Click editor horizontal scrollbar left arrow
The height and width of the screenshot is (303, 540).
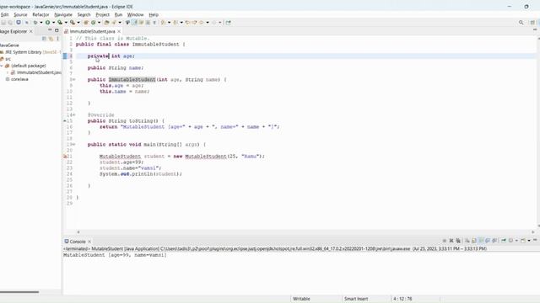(x=78, y=232)
